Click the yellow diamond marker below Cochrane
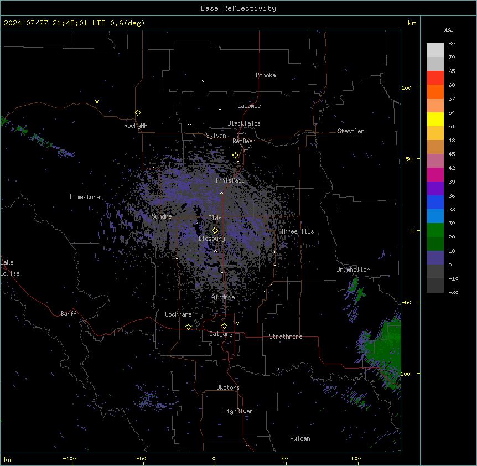Screen dimensions: 477x466 pos(188,327)
